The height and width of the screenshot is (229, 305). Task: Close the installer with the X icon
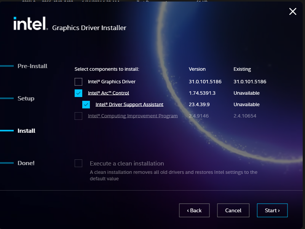(x=293, y=11)
